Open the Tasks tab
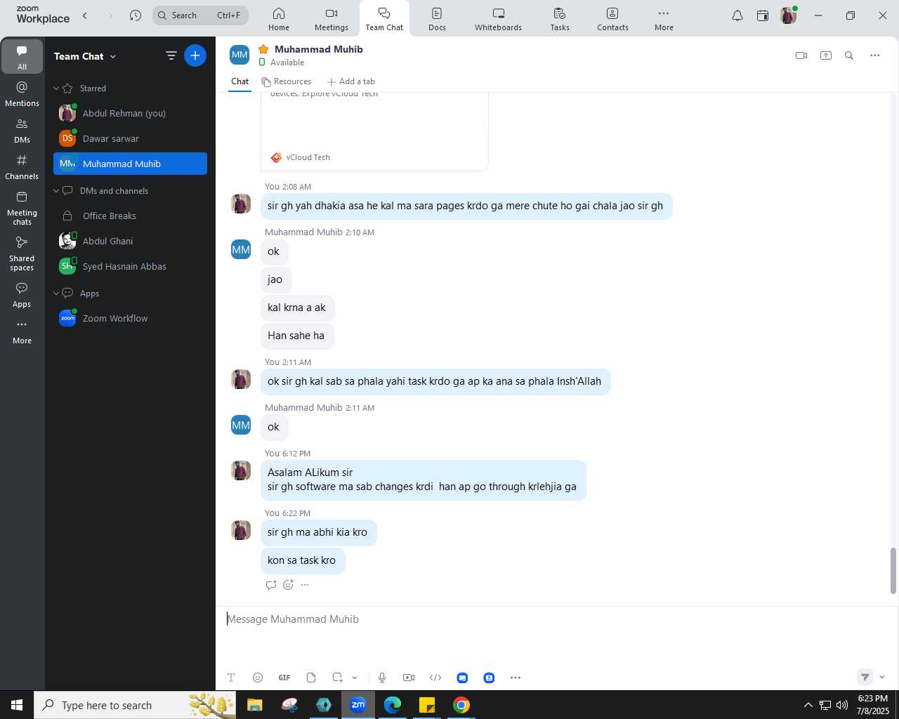The image size is (899, 719). click(x=560, y=19)
